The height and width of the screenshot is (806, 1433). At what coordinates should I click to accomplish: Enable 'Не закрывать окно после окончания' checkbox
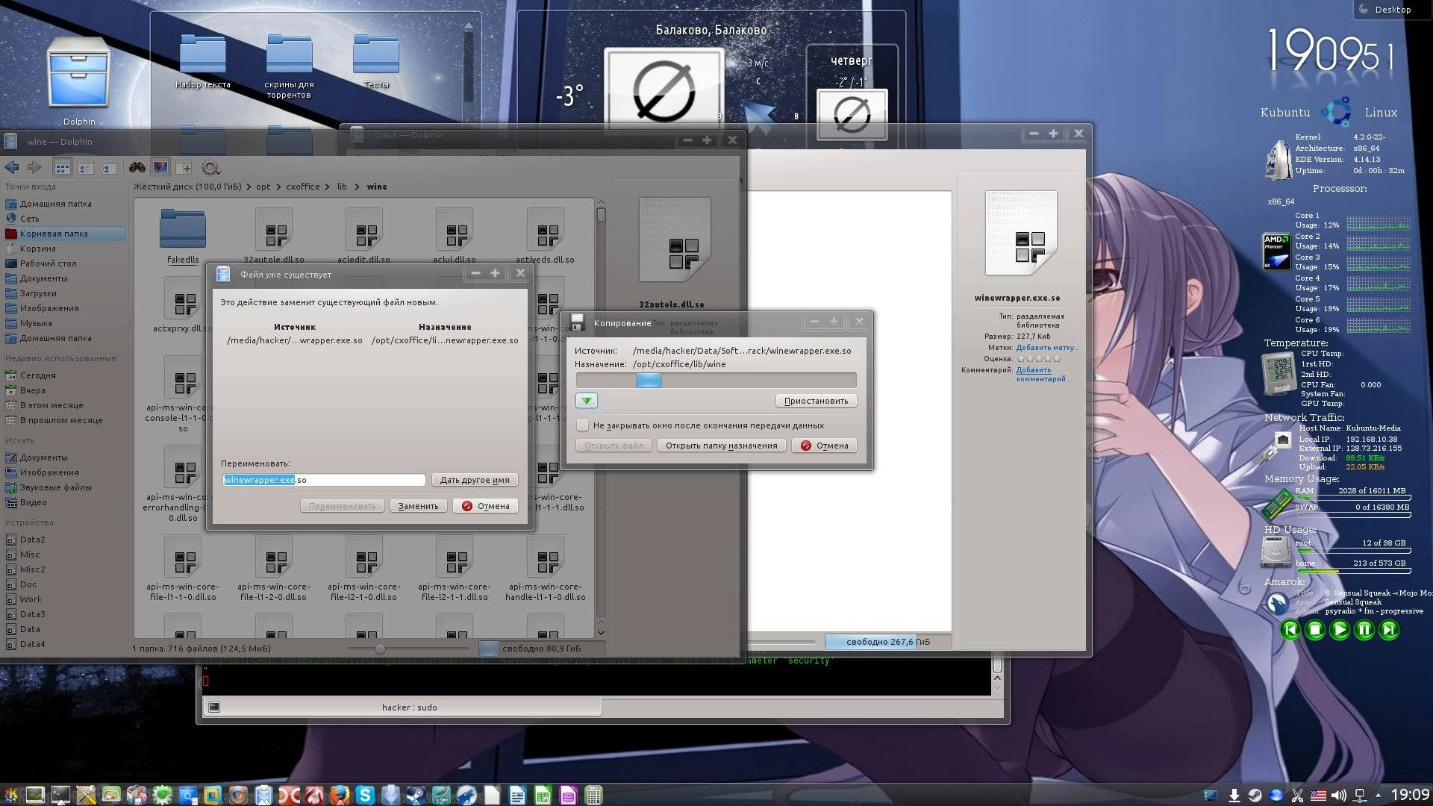583,425
